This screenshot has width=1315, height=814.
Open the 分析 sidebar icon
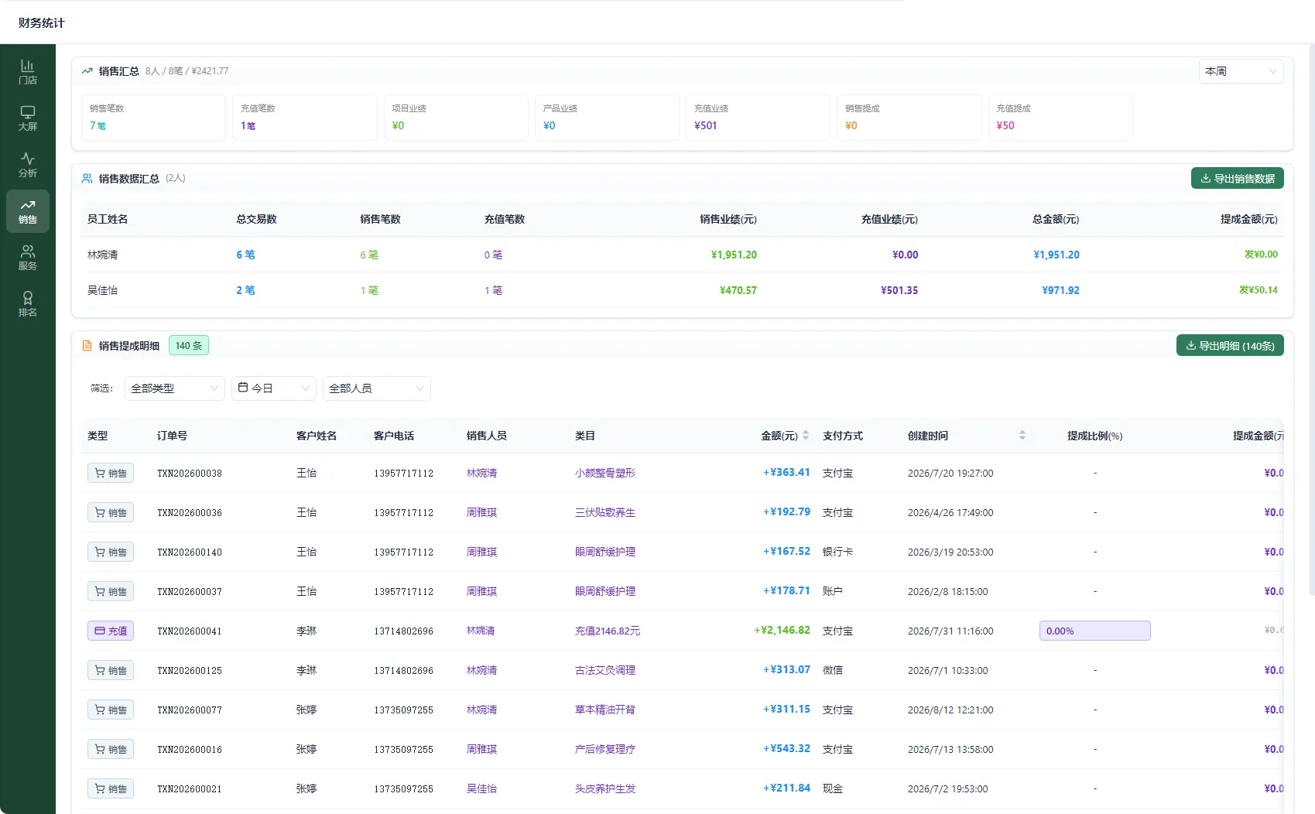pos(28,165)
